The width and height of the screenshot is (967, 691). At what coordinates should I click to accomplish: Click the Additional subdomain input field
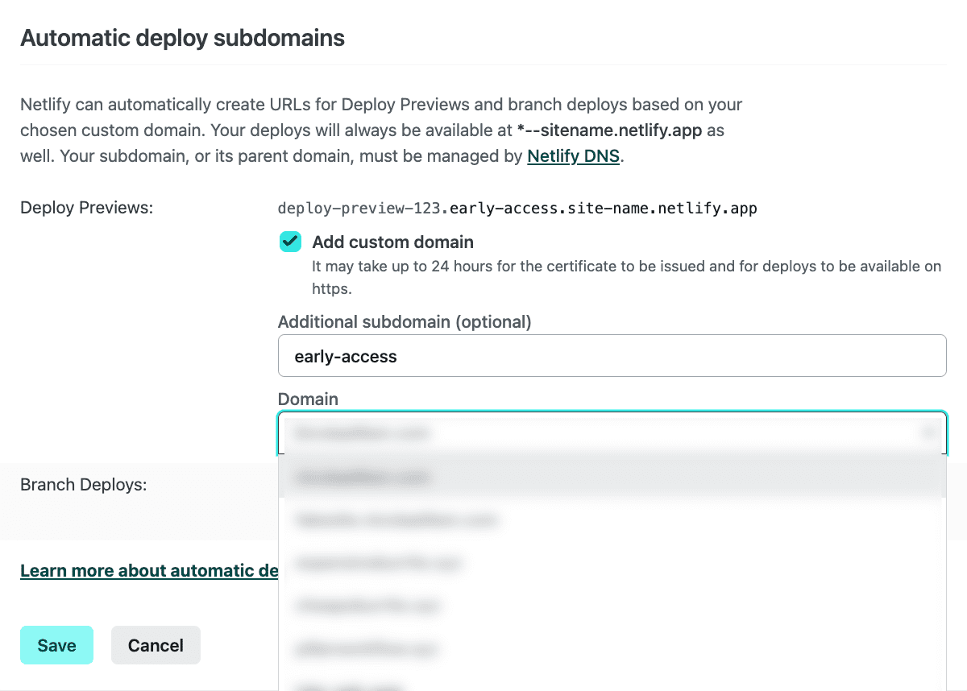pyautogui.click(x=612, y=356)
